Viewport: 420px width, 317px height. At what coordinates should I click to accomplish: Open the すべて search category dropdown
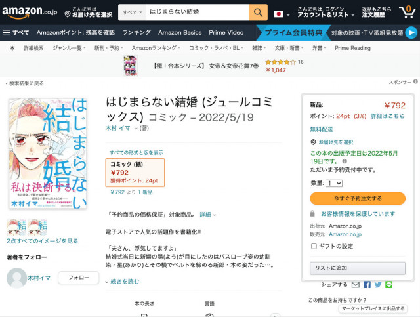[x=133, y=12]
